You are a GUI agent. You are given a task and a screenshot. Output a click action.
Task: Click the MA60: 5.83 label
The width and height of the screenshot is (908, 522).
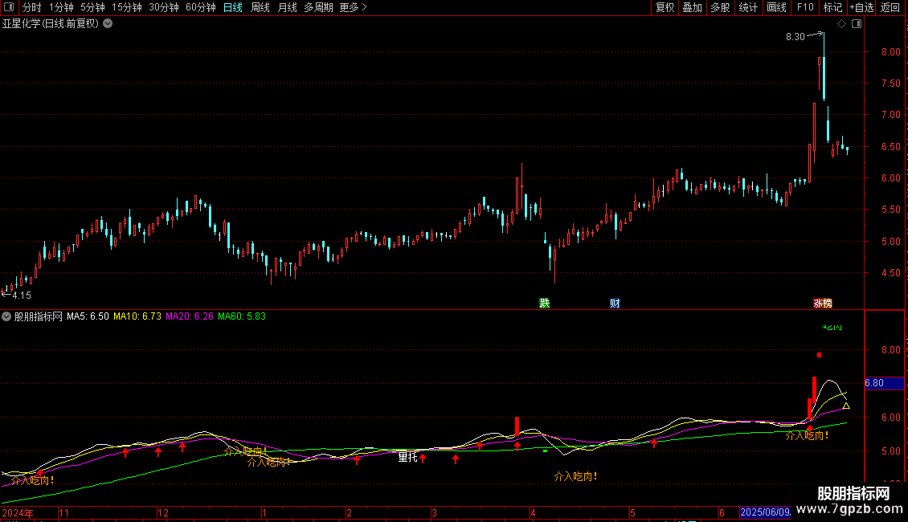[242, 316]
